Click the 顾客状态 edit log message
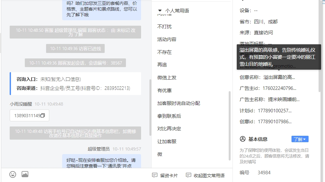 75,32
